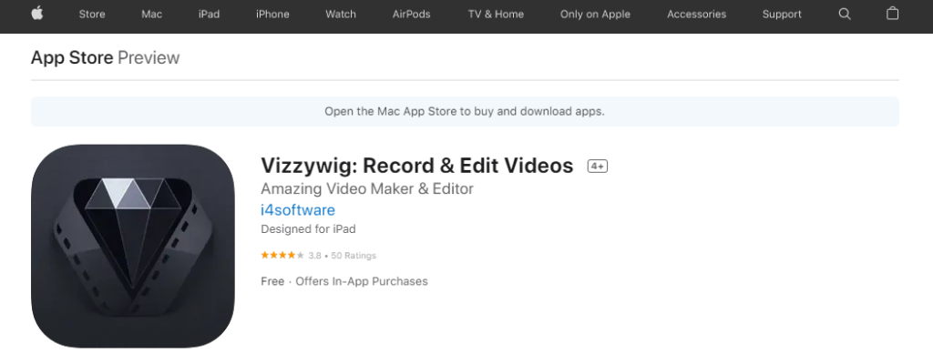The width and height of the screenshot is (933, 364).
Task: Open the Mac menu
Action: 152,15
